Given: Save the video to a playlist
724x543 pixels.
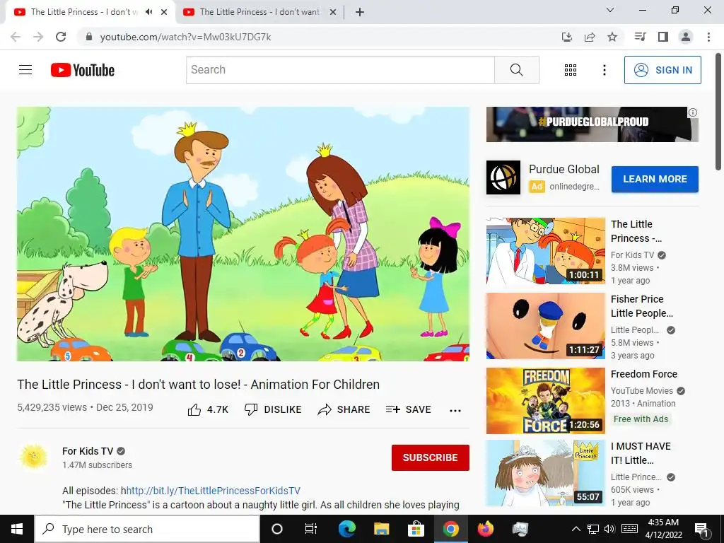Looking at the screenshot, I should click(x=408, y=409).
